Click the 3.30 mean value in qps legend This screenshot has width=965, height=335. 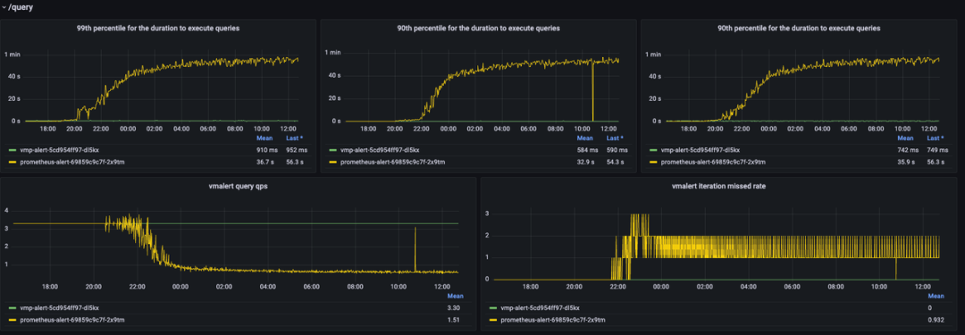(x=454, y=307)
